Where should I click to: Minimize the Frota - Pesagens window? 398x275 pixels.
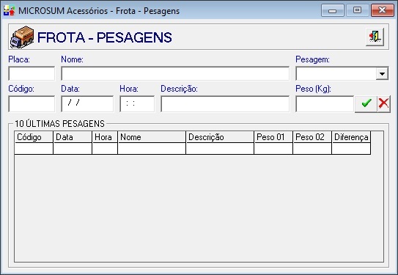click(333, 10)
